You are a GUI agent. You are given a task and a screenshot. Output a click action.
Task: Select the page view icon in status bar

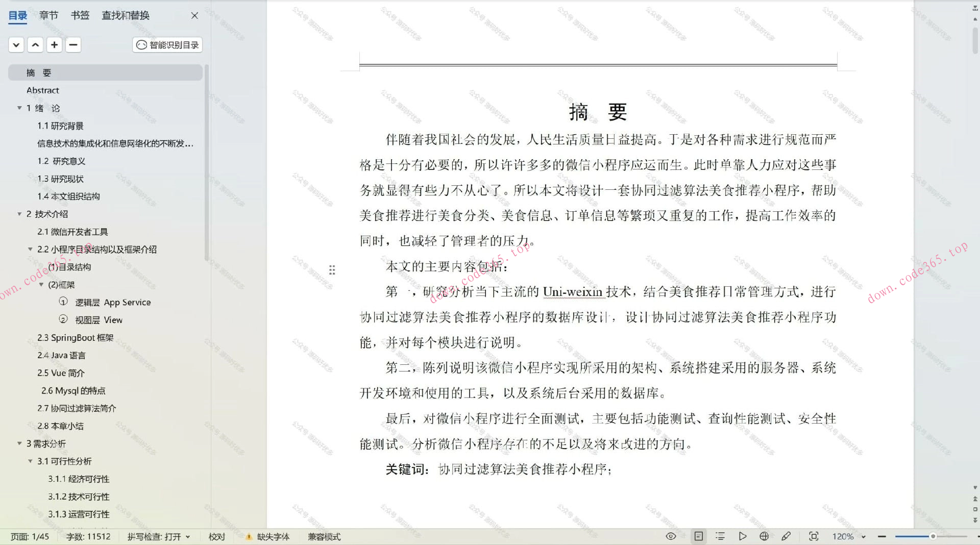tap(699, 536)
